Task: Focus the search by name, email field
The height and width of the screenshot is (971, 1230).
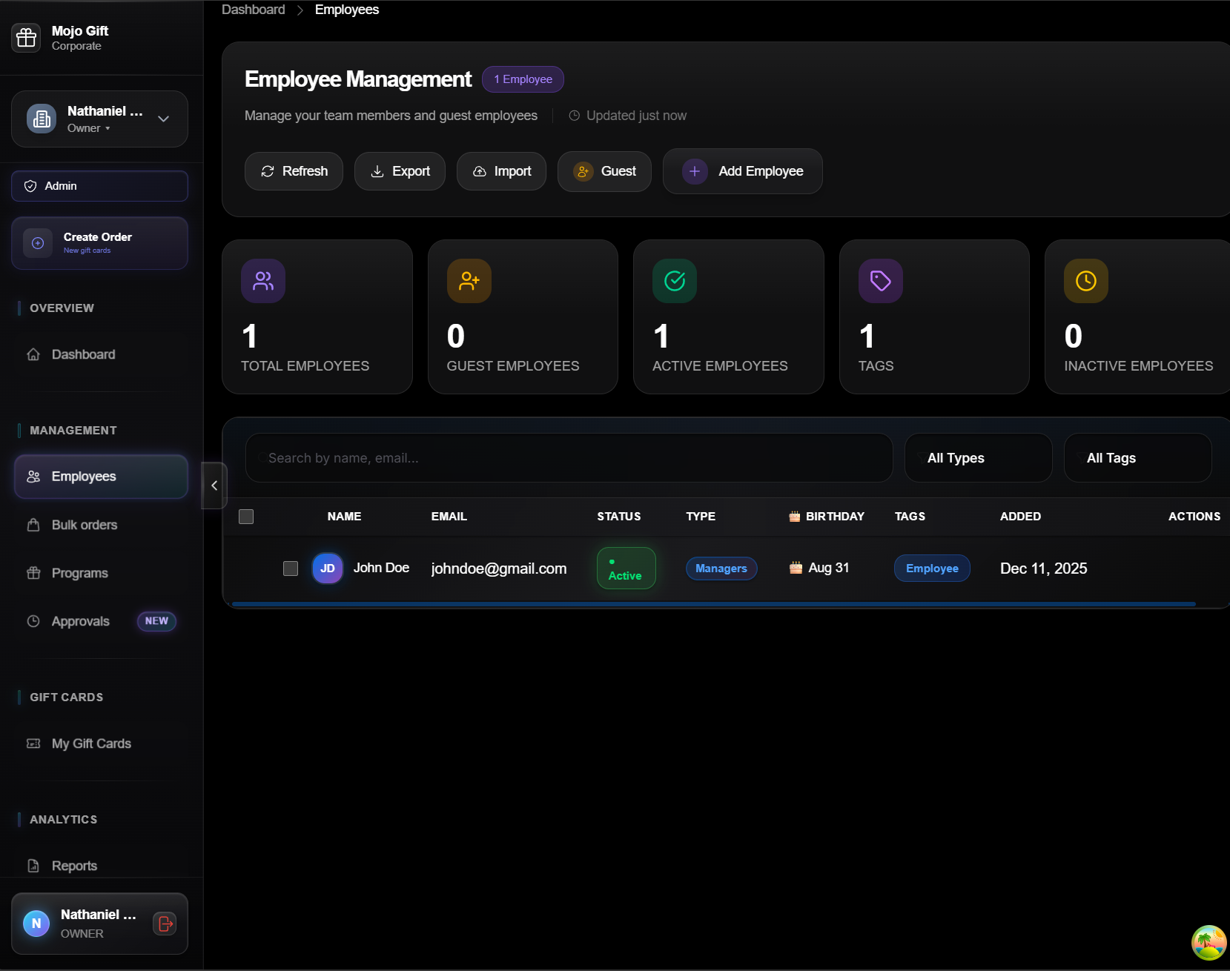Action: [x=569, y=458]
